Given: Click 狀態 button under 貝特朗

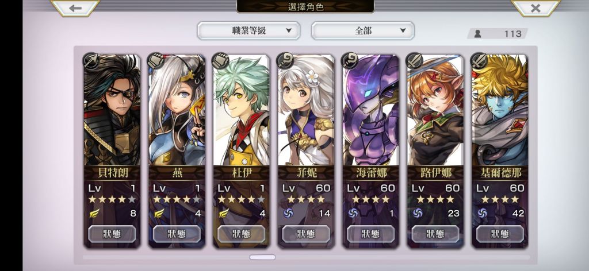Looking at the screenshot, I should (x=112, y=234).
